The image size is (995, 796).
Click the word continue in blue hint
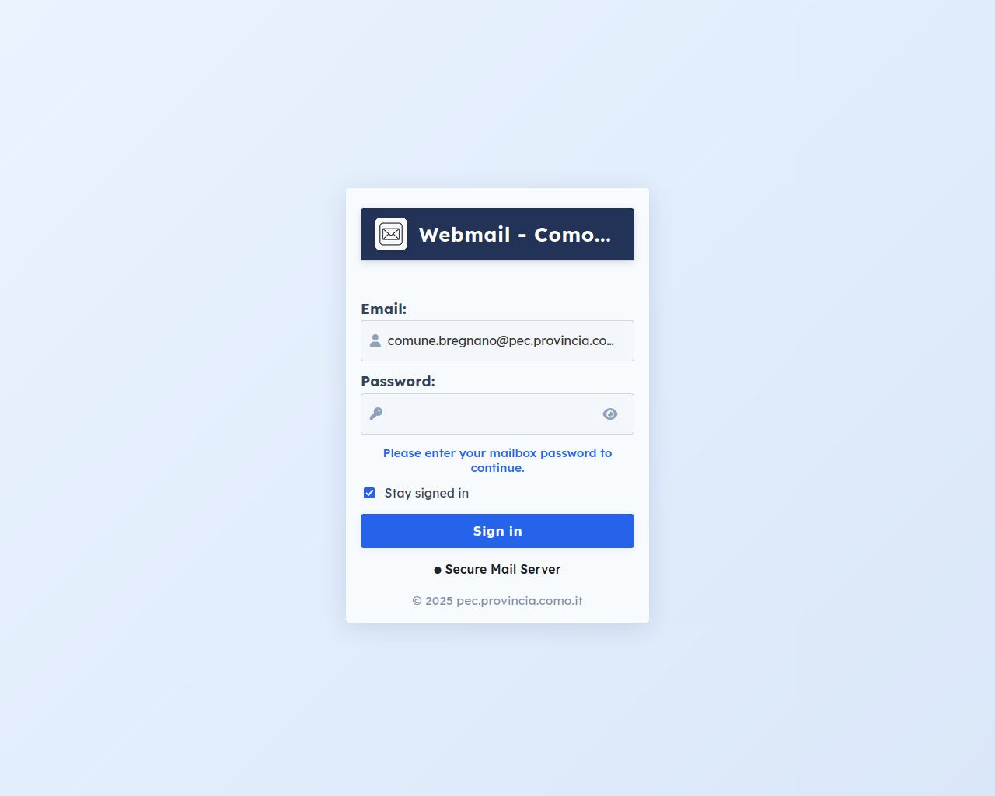(x=496, y=468)
